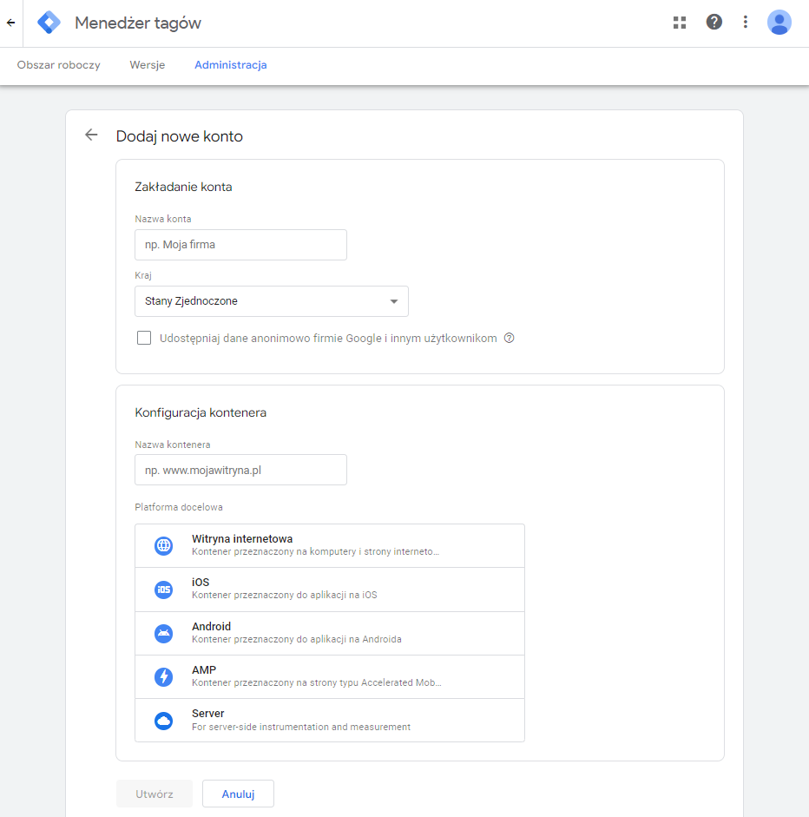Select the 'iOS' platform option label
809x817 pixels.
click(201, 583)
